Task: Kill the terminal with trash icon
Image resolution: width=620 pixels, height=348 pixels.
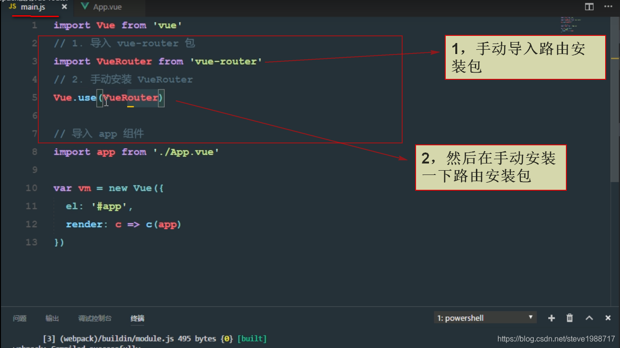Action: (x=570, y=318)
